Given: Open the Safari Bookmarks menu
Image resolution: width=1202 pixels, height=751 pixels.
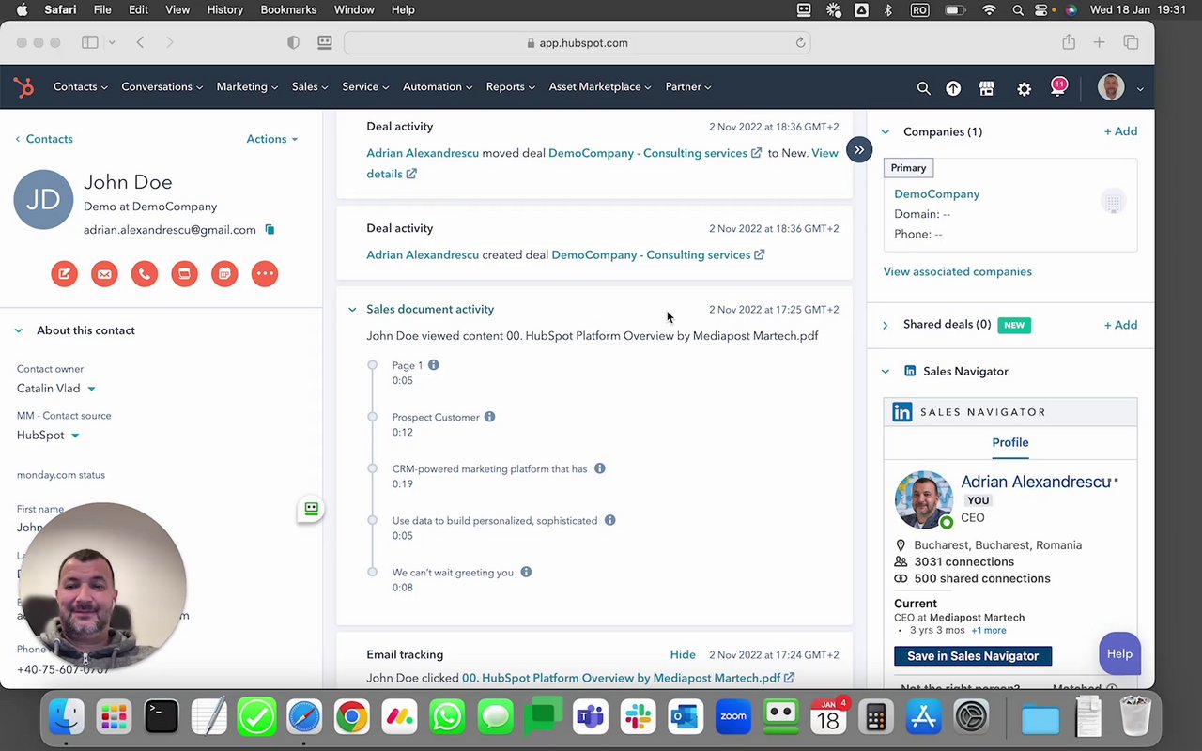Looking at the screenshot, I should [288, 9].
